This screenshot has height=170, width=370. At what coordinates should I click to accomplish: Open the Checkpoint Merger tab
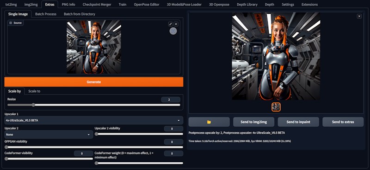pos(97,5)
